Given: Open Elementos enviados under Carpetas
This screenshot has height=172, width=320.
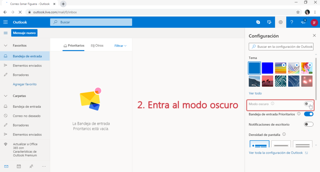Looking at the screenshot, I should click(25, 134).
